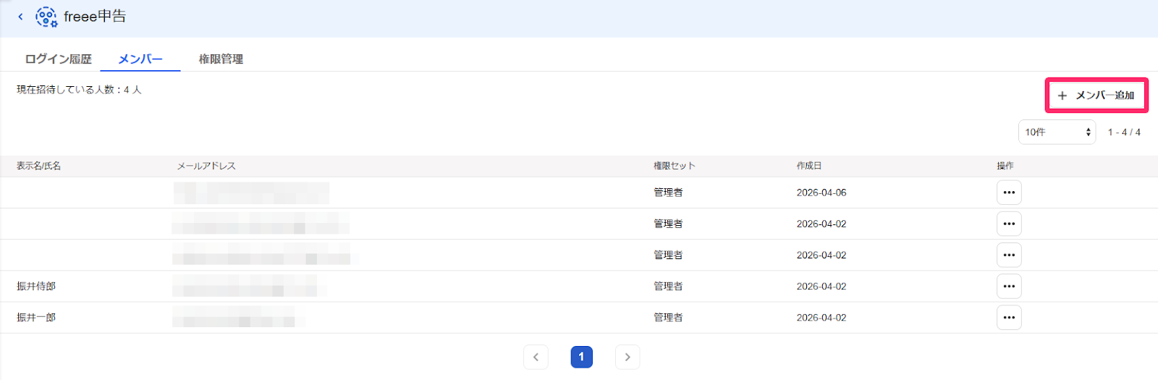Click the 作成日 column header
1158x380 pixels.
[x=809, y=166]
